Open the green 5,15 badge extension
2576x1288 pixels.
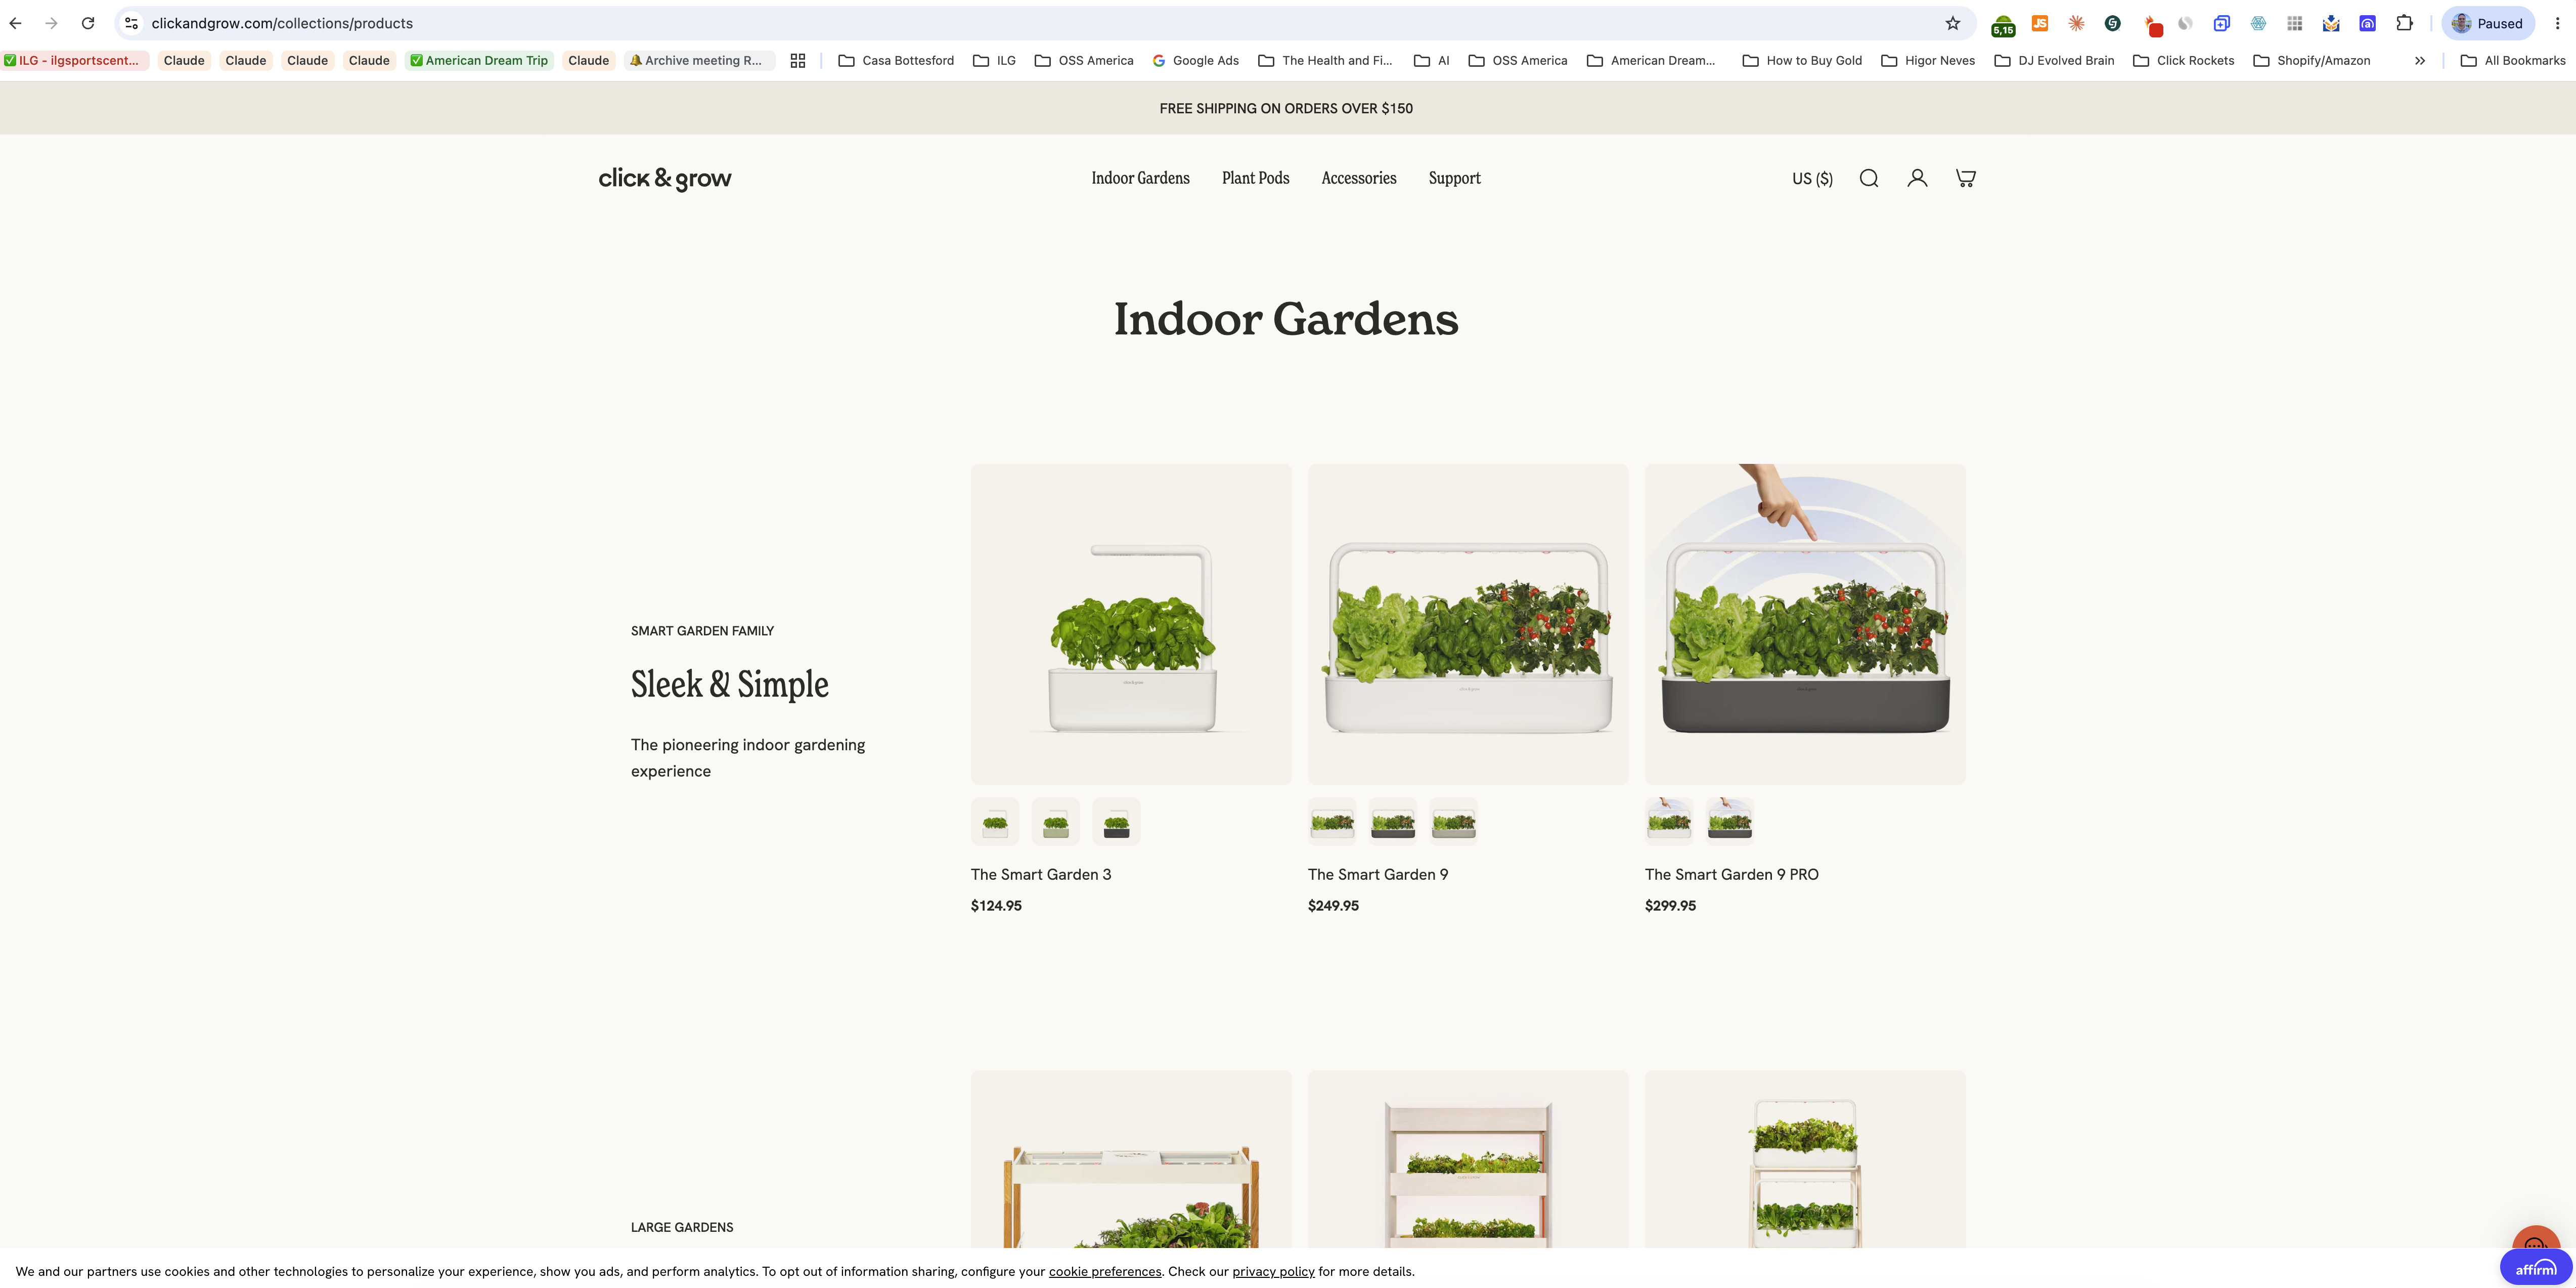(x=2003, y=24)
